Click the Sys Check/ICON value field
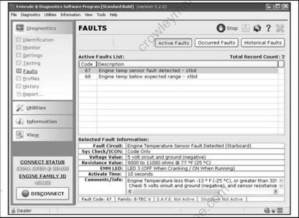The width and height of the screenshot is (299, 218). pos(205,151)
